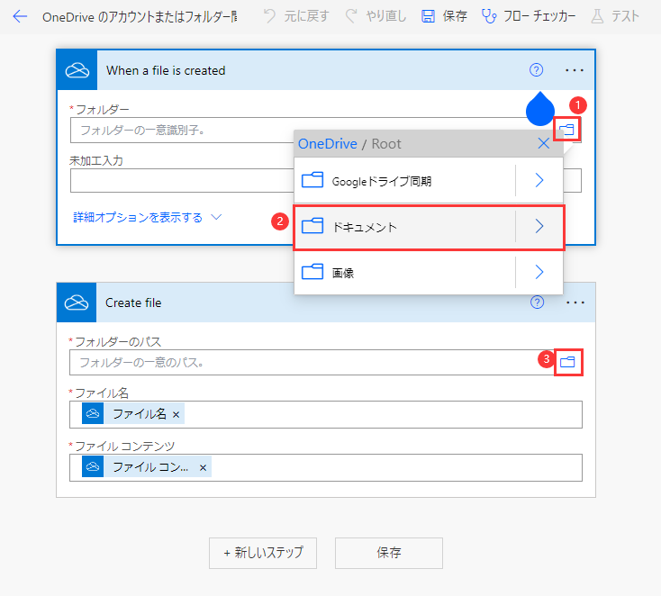661x596 pixels.
Task: Open help for 'When a file is created'
Action: coord(536,69)
